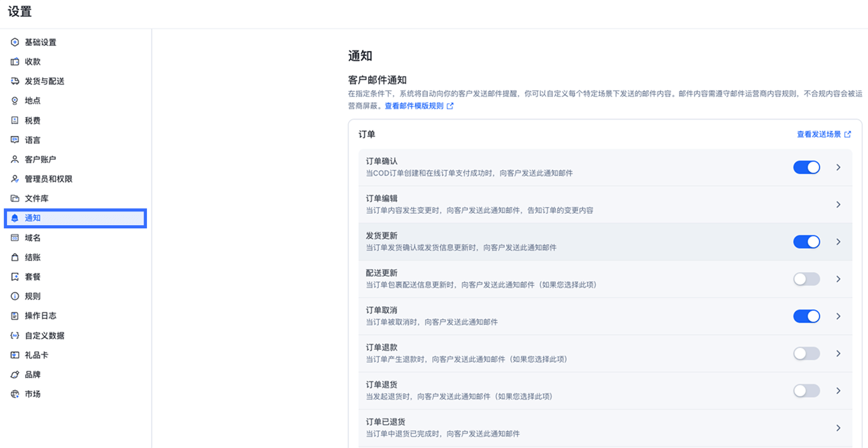Switch to 市场 in the sidebar
This screenshot has width=868, height=448.
[14, 394]
